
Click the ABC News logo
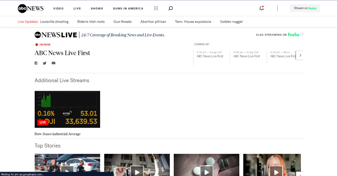click(x=31, y=8)
